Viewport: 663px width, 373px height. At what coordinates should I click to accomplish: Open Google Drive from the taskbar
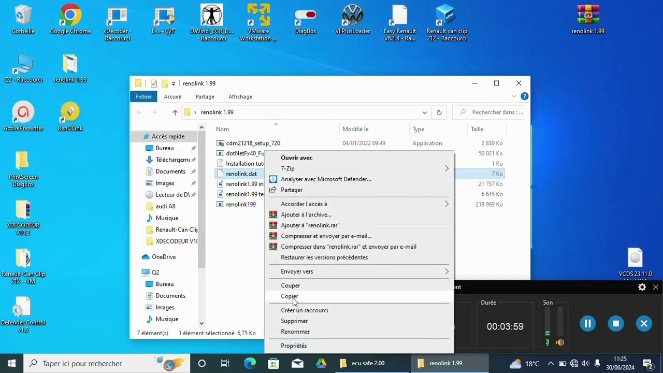(x=321, y=363)
